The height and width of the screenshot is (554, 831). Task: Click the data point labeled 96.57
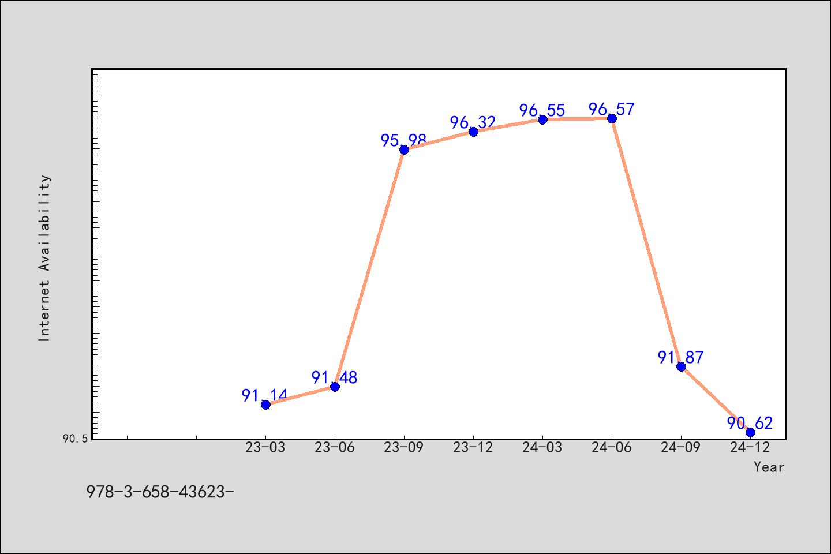tap(612, 118)
